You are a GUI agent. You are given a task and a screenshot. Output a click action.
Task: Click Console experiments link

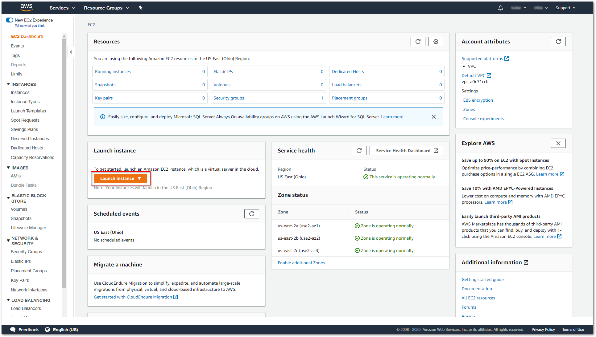click(x=483, y=119)
